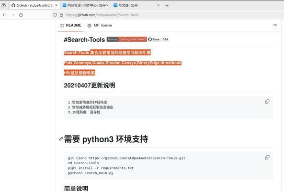Image resolution: width=284 pixels, height=191 pixels.
Task: Click the highlighted Fofa,Zoomeye,Quake,Shodan text line
Action: pyautogui.click(x=123, y=63)
